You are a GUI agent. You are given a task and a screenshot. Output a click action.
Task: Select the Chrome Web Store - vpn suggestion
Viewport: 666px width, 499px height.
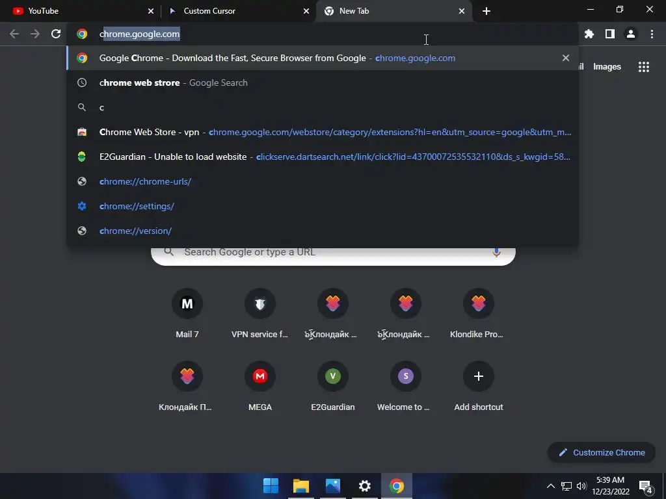[x=323, y=132]
